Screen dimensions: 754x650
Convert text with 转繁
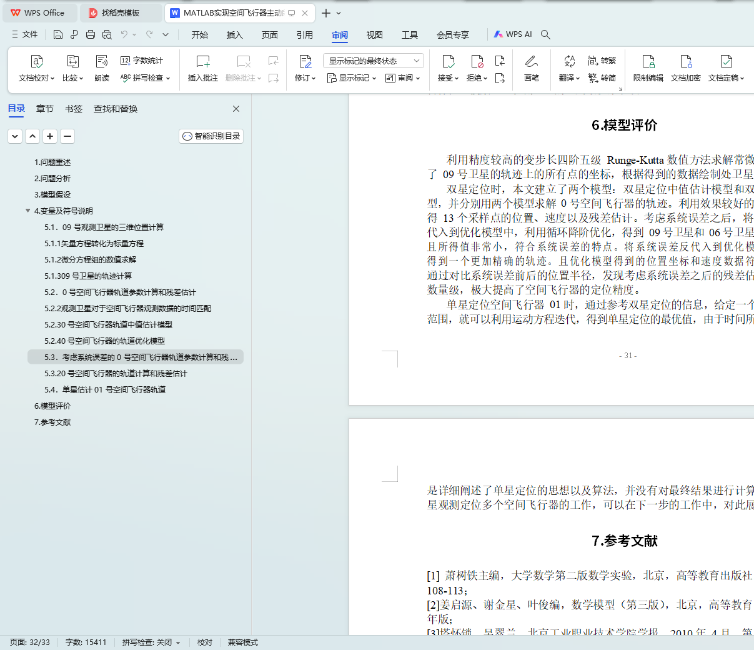coord(602,61)
